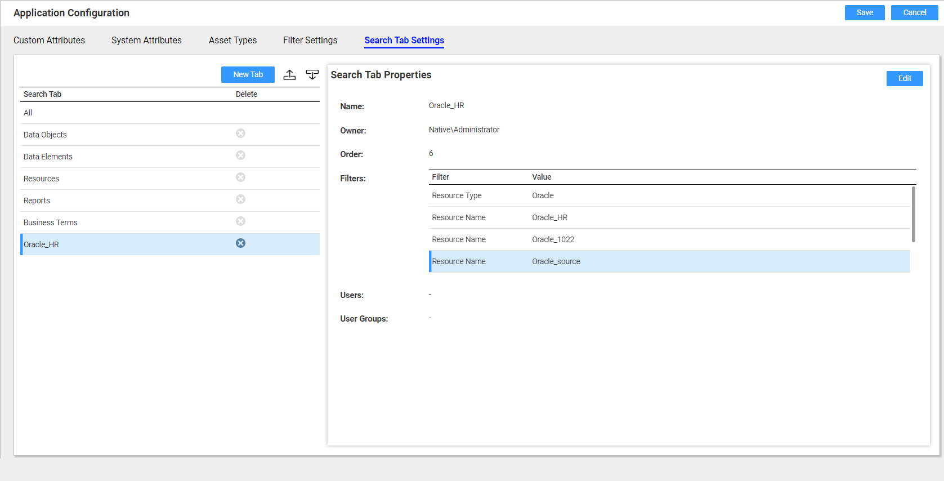Click the Filters table vertical scrollbar

click(913, 214)
